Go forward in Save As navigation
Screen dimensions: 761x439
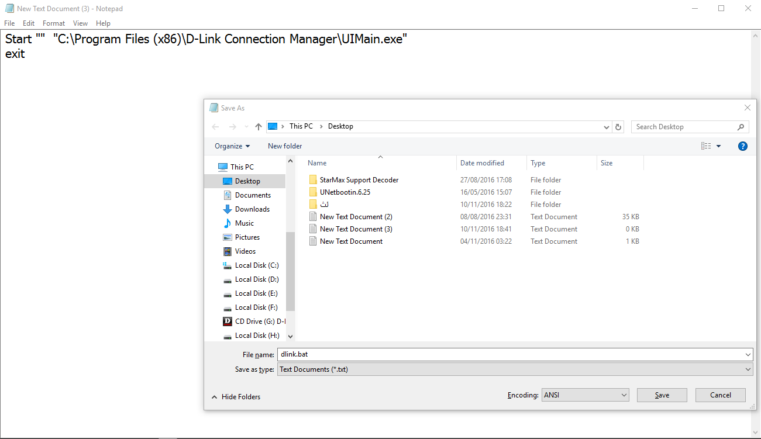(232, 127)
